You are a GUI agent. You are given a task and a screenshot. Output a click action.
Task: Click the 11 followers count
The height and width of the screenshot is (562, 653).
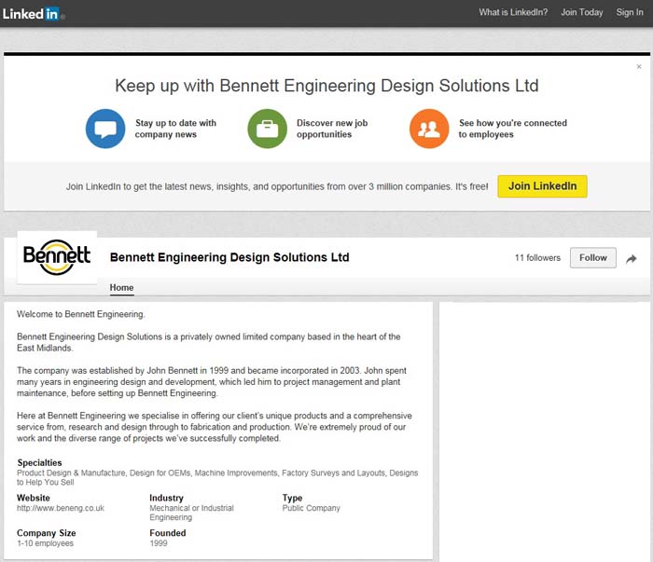537,258
